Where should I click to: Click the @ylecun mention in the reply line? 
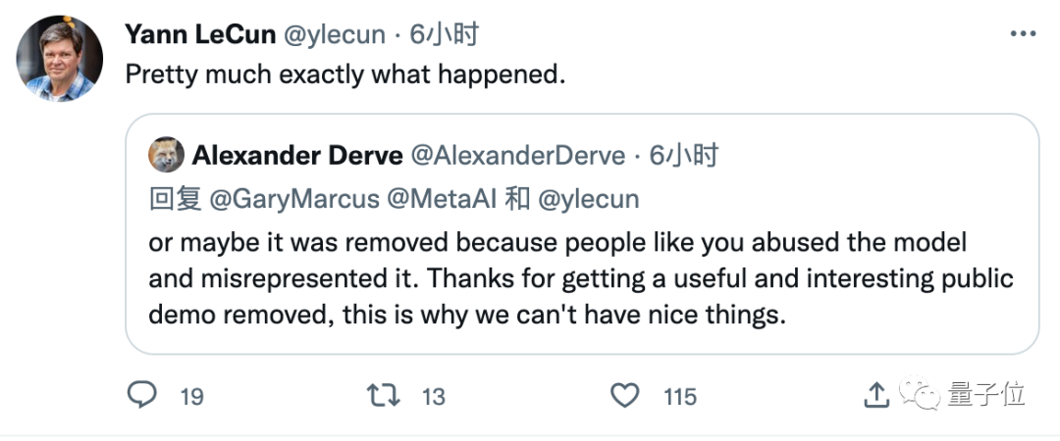[588, 199]
